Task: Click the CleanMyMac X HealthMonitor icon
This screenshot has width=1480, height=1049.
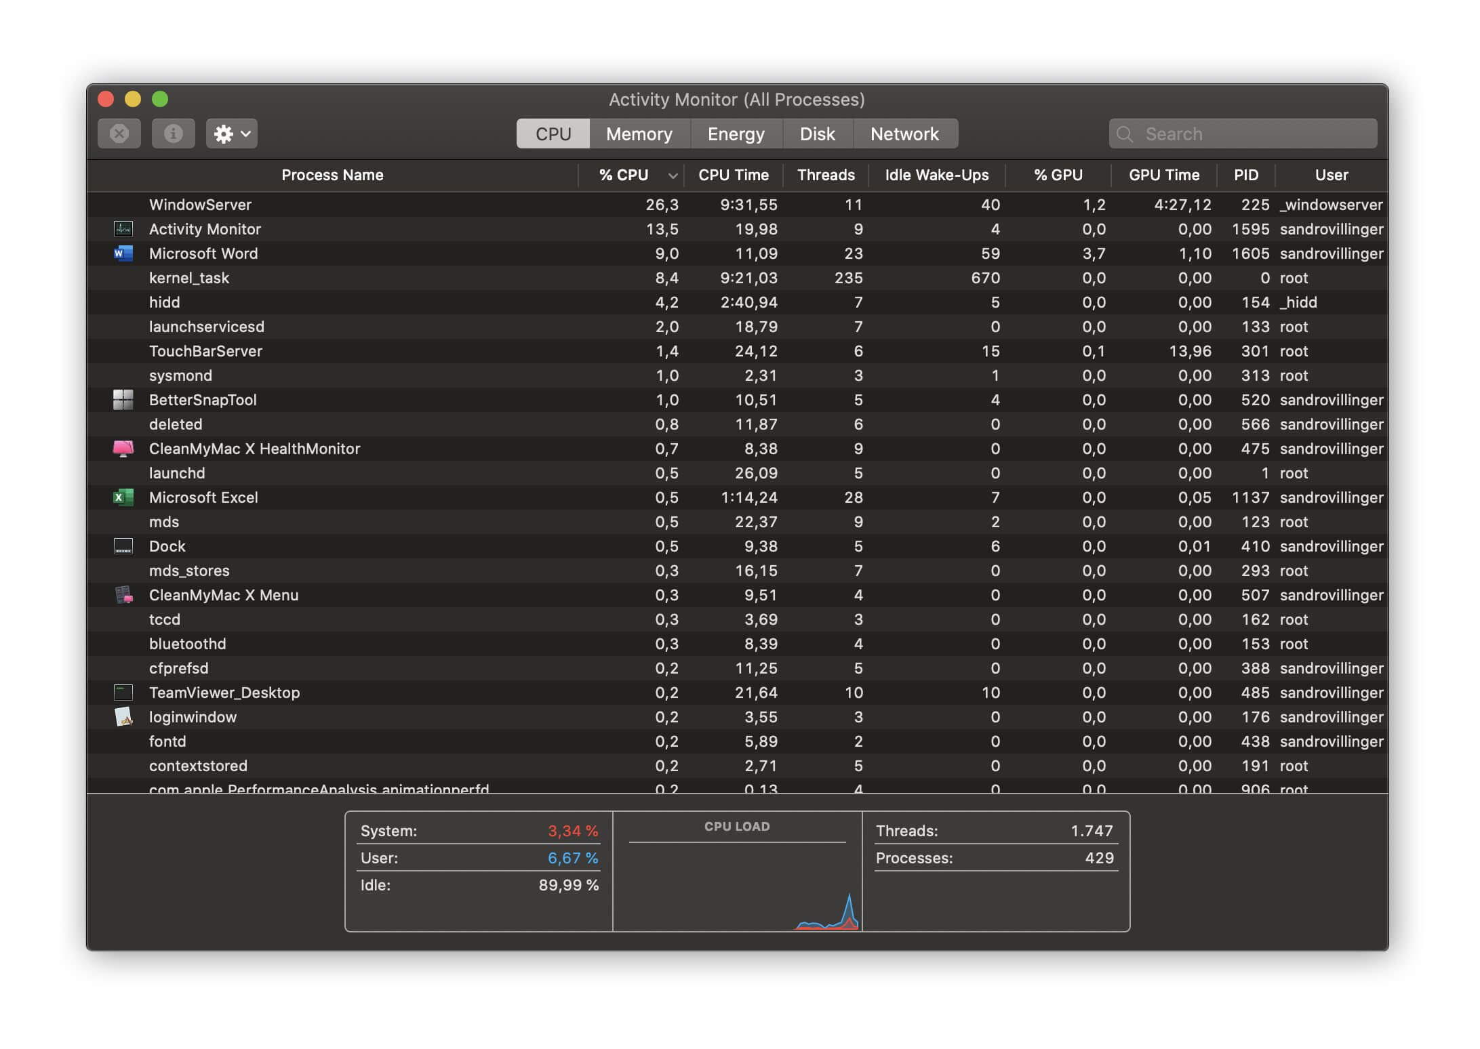Action: (123, 449)
